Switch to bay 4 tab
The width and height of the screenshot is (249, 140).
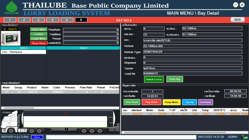point(53,20)
